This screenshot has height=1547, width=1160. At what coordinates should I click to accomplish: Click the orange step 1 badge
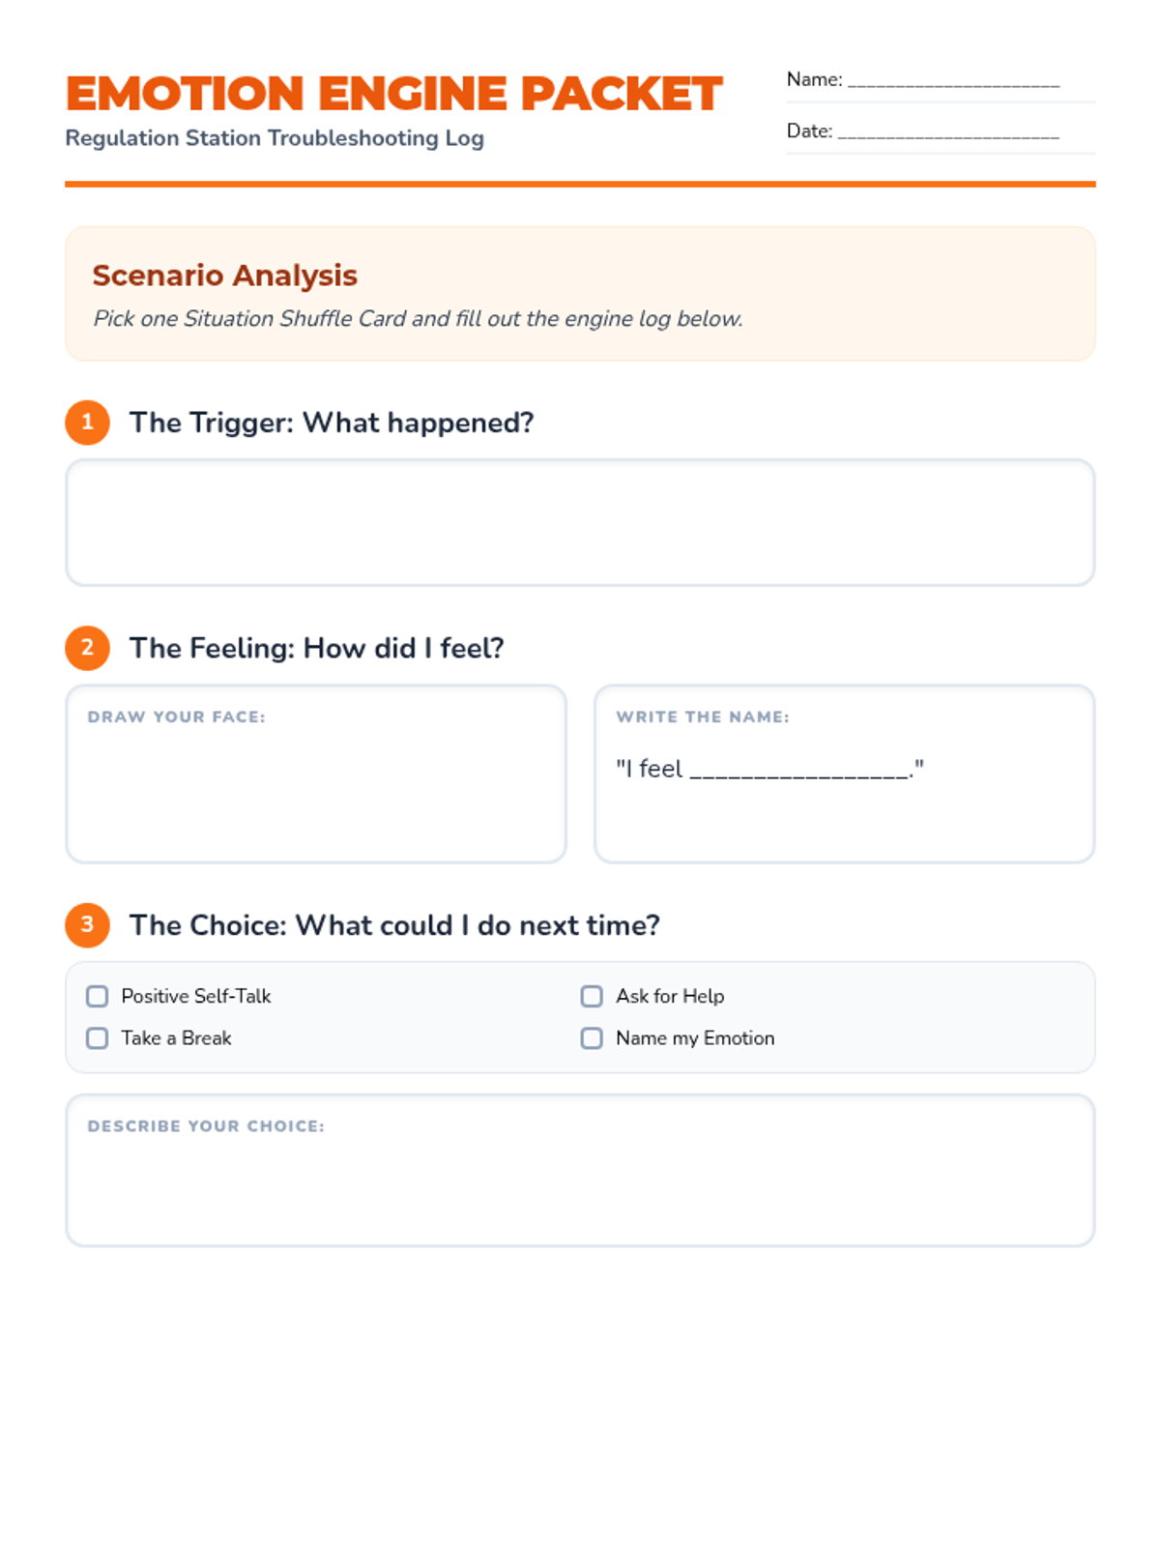click(87, 423)
